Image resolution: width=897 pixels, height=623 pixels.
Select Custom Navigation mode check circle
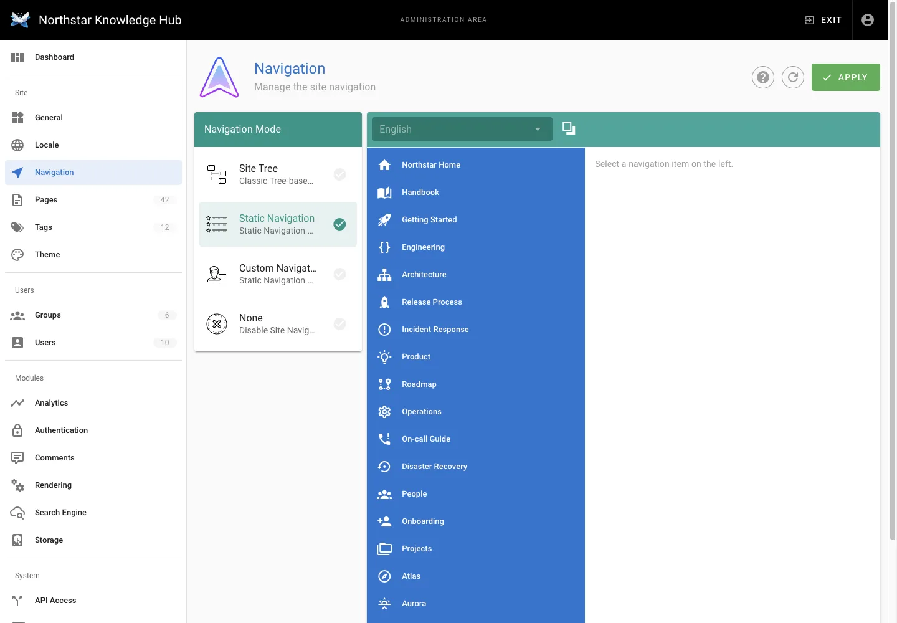tap(339, 274)
